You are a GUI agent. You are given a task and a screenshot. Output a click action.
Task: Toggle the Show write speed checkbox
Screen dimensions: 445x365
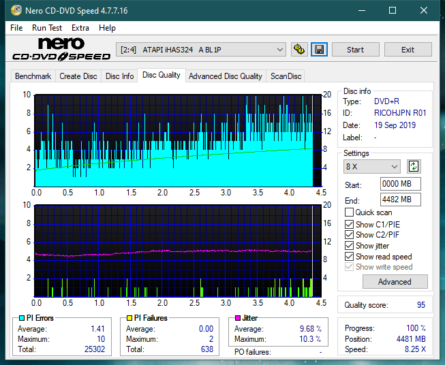(x=349, y=267)
